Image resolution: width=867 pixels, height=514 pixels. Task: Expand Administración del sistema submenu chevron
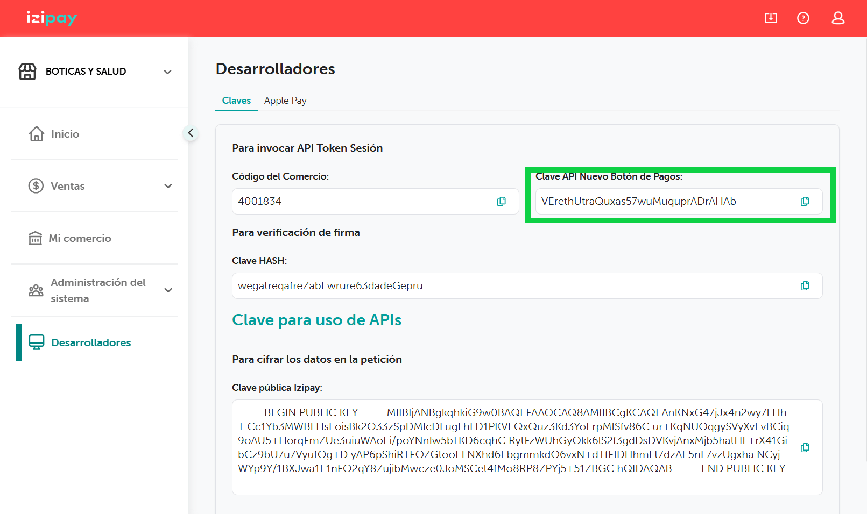(x=168, y=290)
